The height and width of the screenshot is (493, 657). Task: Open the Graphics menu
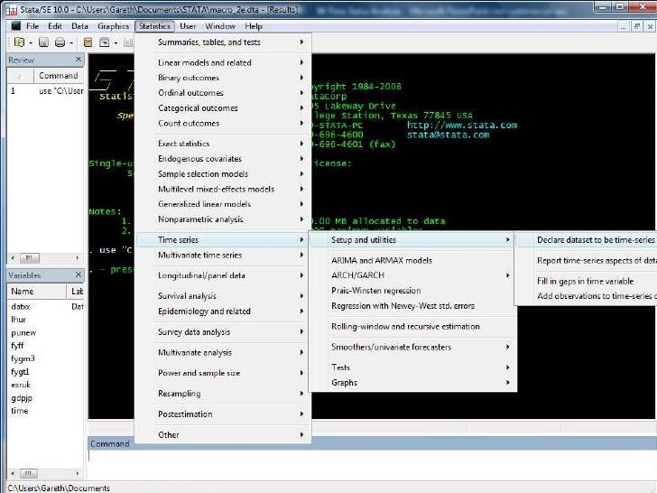pyautogui.click(x=113, y=26)
